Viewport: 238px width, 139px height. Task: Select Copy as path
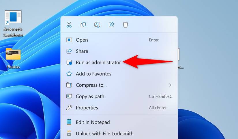point(119,97)
